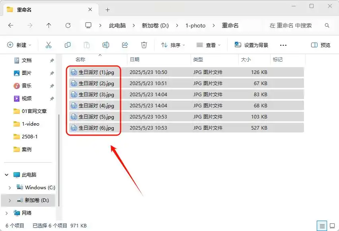The image size is (339, 231).
Task: Open the more options ellipsis menu
Action: tap(283, 45)
